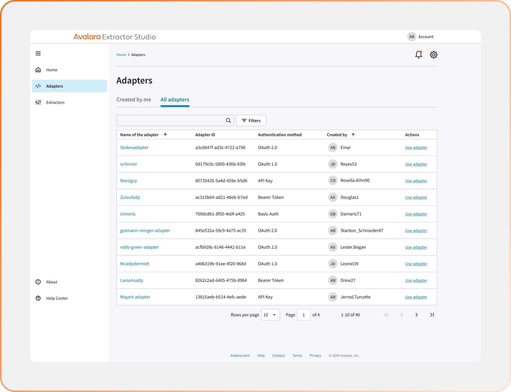This screenshot has height=392, width=511.
Task: Sort by Name of the adapter arrow
Action: point(165,135)
